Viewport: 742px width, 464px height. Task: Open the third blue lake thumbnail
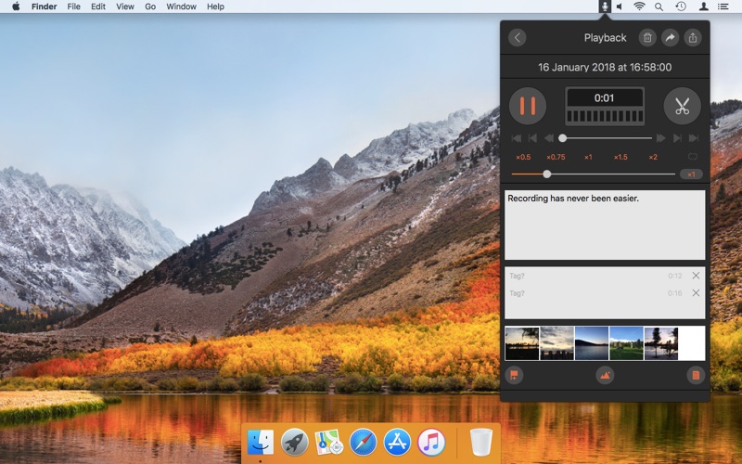[592, 343]
